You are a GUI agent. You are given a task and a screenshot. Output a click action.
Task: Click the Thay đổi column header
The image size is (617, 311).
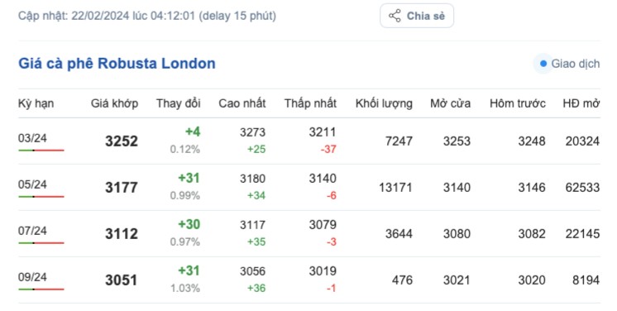pyautogui.click(x=179, y=103)
